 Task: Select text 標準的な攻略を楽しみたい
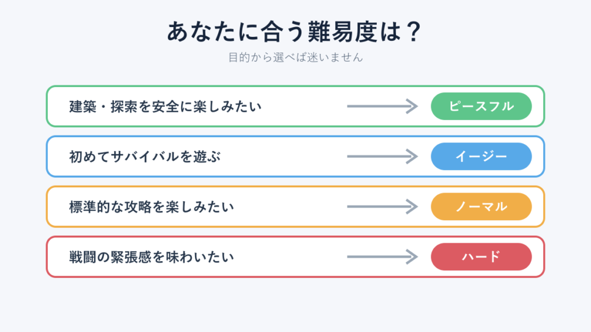[x=152, y=207]
